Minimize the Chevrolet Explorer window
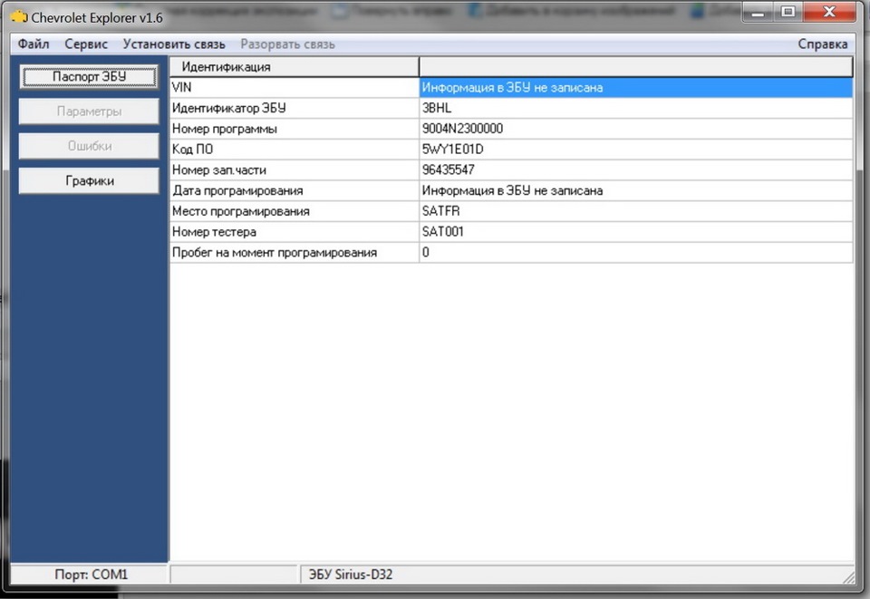870x599 pixels. click(x=759, y=12)
